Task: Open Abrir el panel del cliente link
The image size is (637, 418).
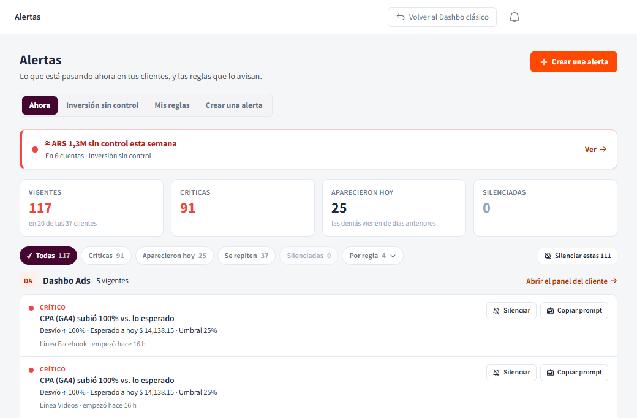Action: (571, 281)
